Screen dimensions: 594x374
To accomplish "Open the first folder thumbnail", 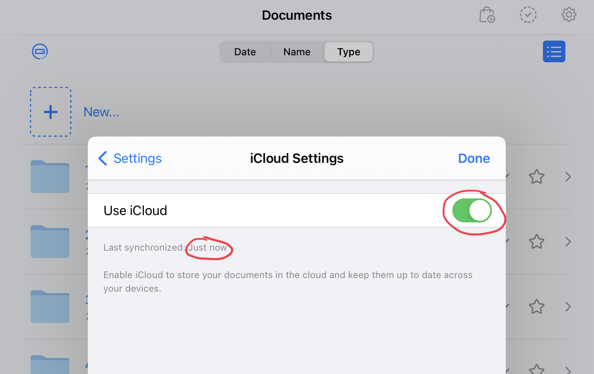I will tap(50, 176).
